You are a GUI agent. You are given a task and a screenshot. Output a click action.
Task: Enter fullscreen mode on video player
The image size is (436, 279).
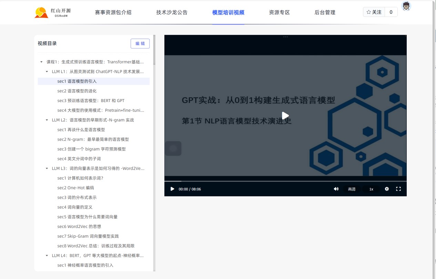[398, 189]
